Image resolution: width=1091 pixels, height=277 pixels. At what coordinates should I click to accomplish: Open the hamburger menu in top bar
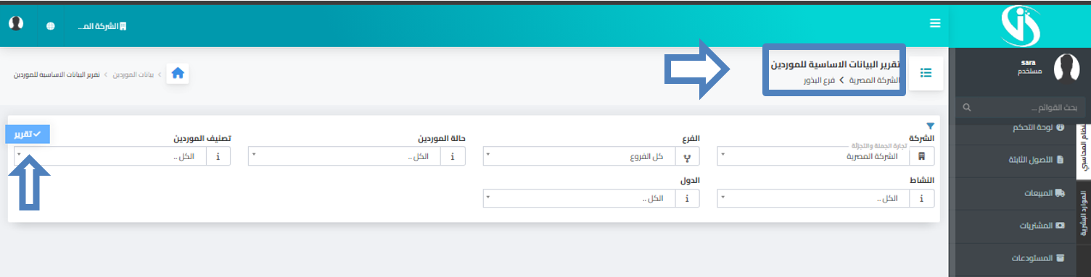coord(935,24)
